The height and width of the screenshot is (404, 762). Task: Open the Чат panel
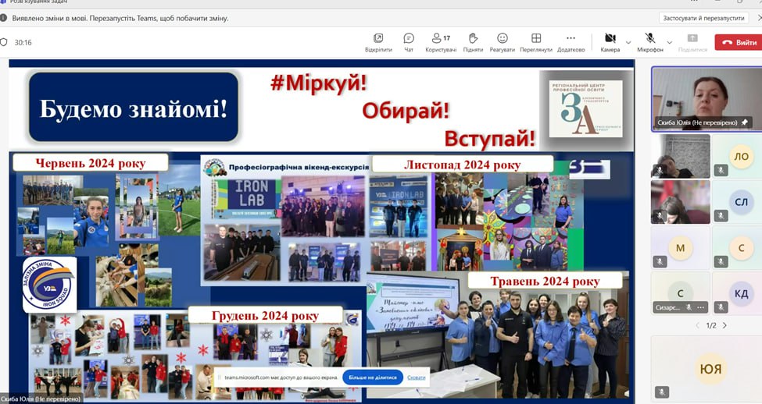[409, 42]
